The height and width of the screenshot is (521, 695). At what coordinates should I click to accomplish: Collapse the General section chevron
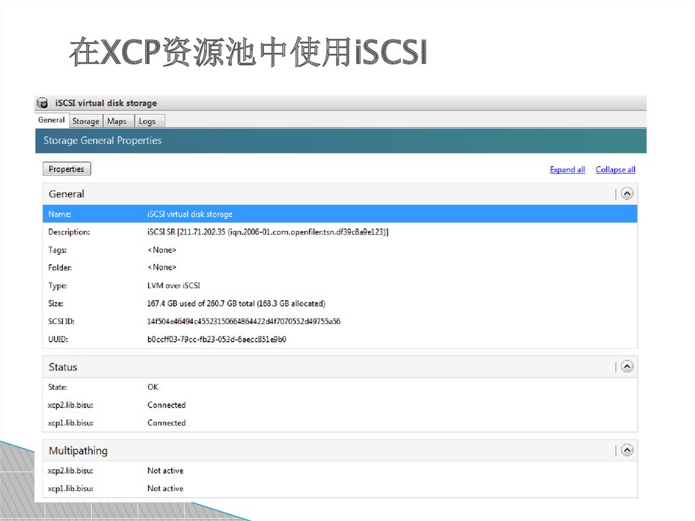627,194
